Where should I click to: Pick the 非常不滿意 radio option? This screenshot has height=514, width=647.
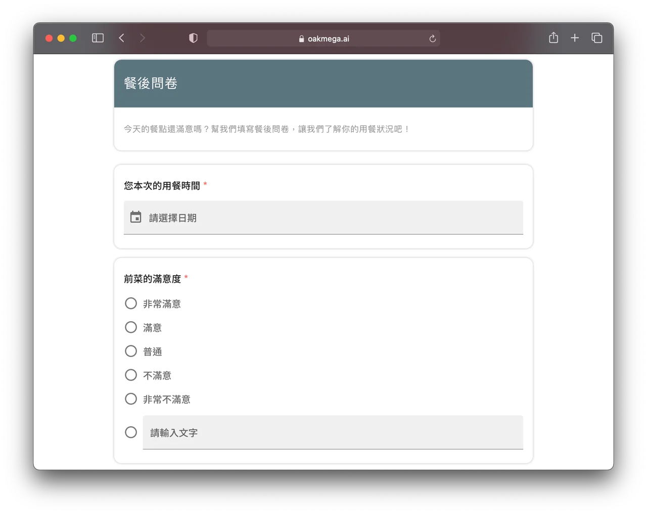131,399
